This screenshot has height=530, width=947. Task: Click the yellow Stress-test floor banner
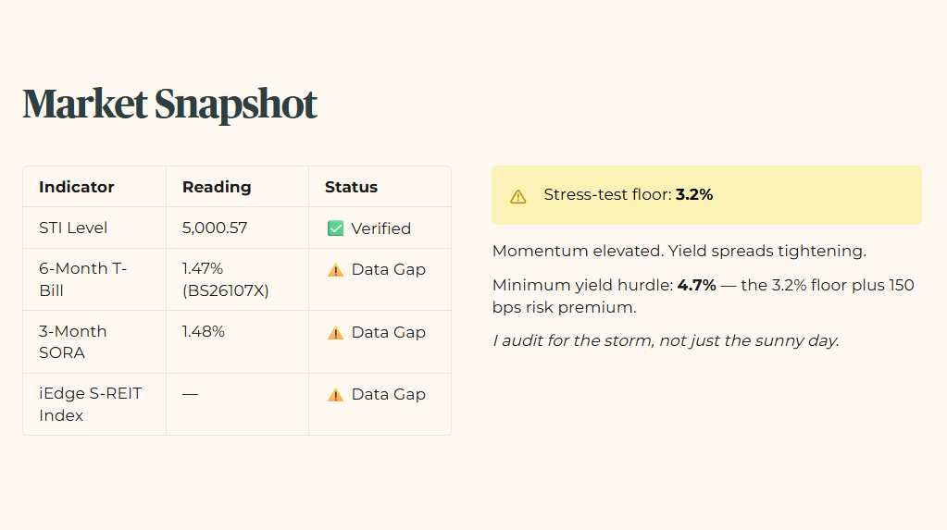click(706, 195)
